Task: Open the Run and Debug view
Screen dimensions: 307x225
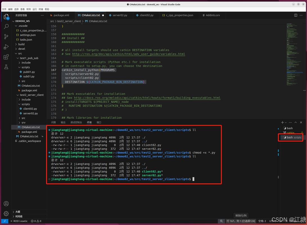Action: 6,47
